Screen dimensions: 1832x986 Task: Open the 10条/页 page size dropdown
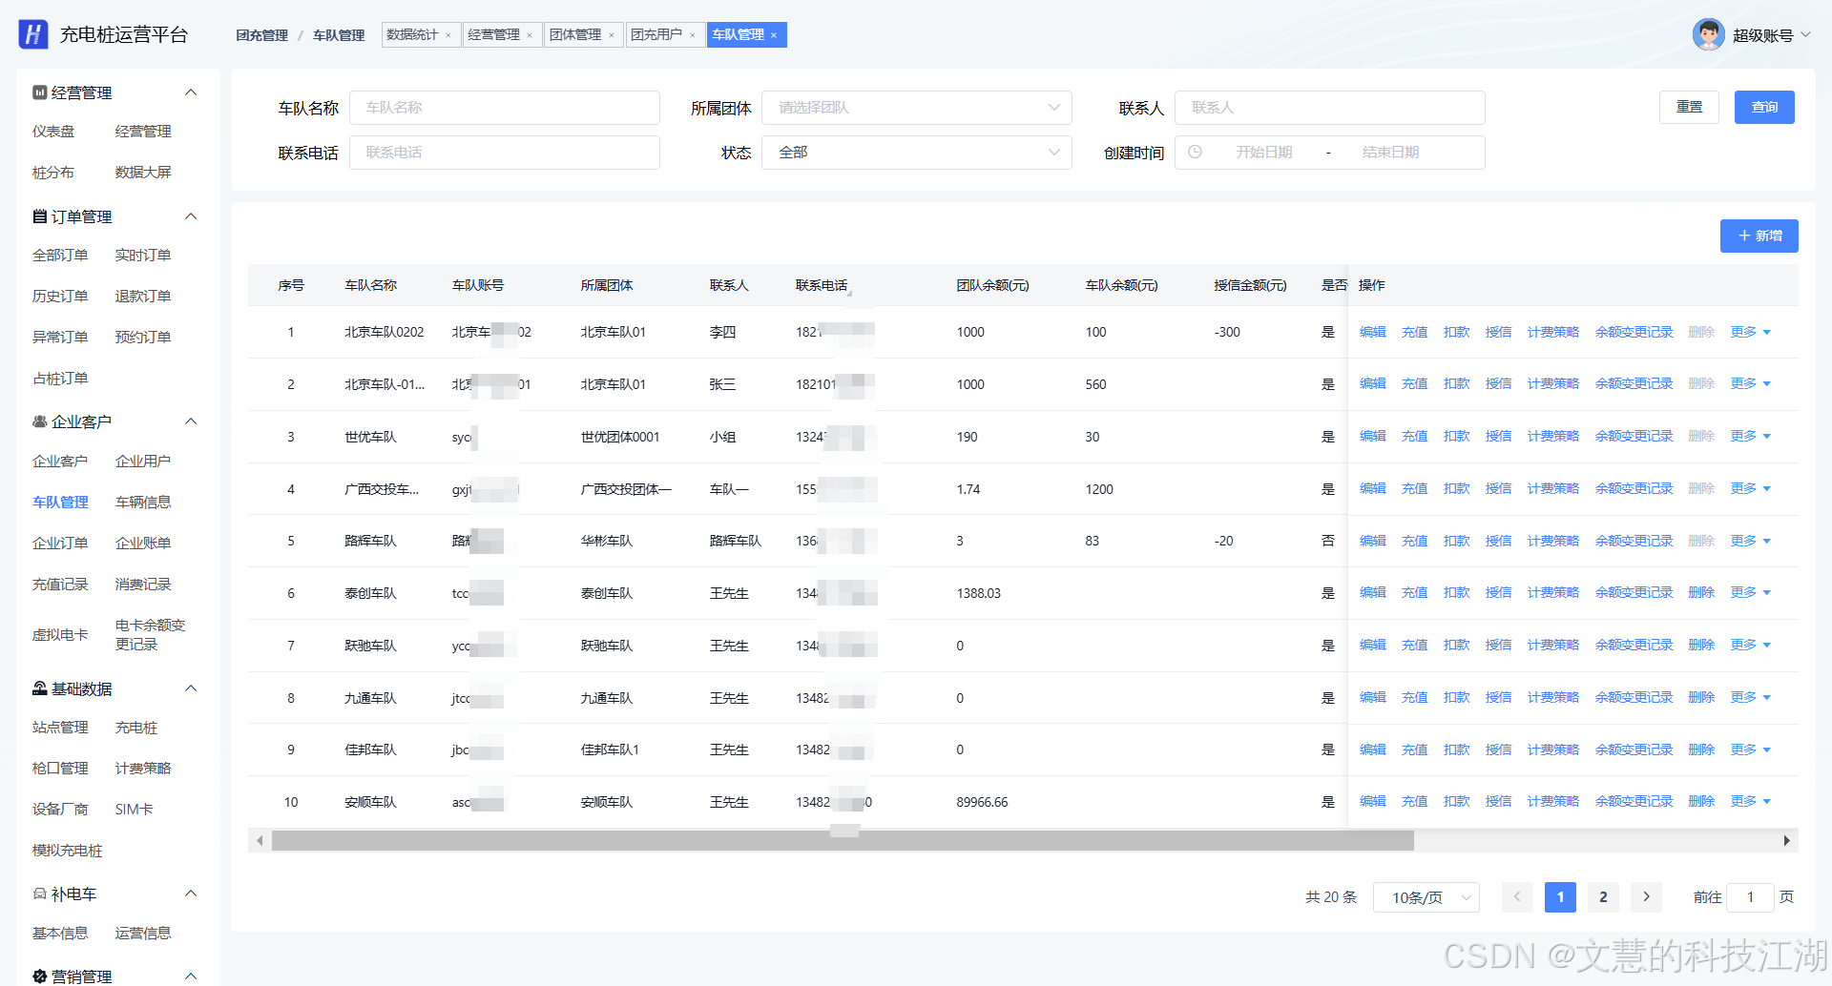(1426, 897)
